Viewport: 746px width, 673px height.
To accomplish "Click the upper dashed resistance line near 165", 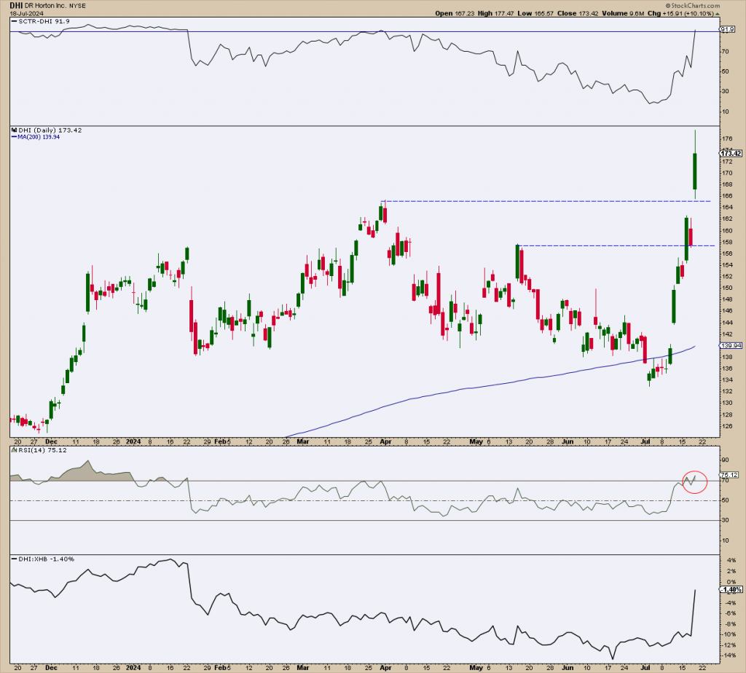I will (x=546, y=201).
